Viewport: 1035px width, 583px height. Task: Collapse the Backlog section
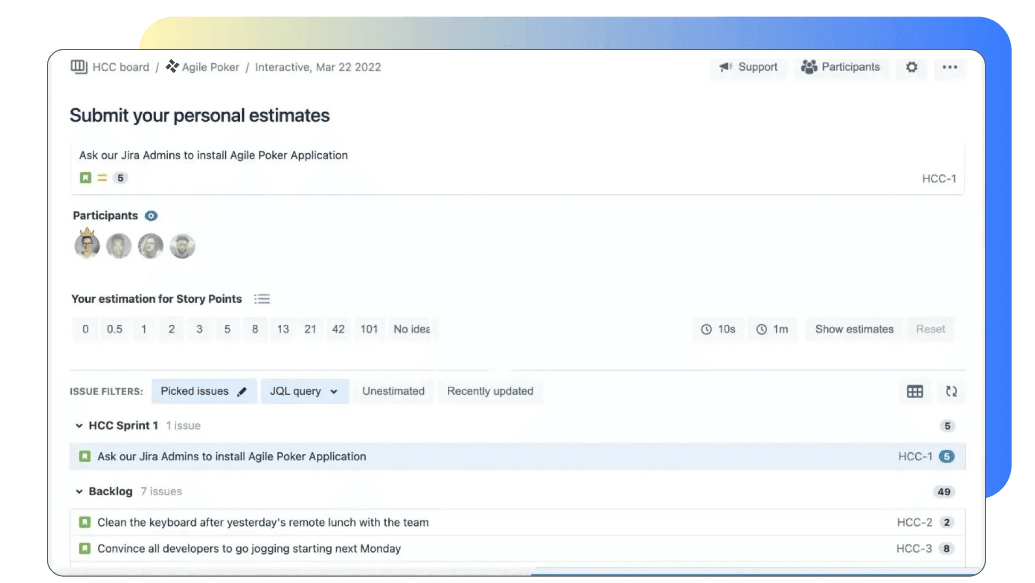tap(79, 492)
